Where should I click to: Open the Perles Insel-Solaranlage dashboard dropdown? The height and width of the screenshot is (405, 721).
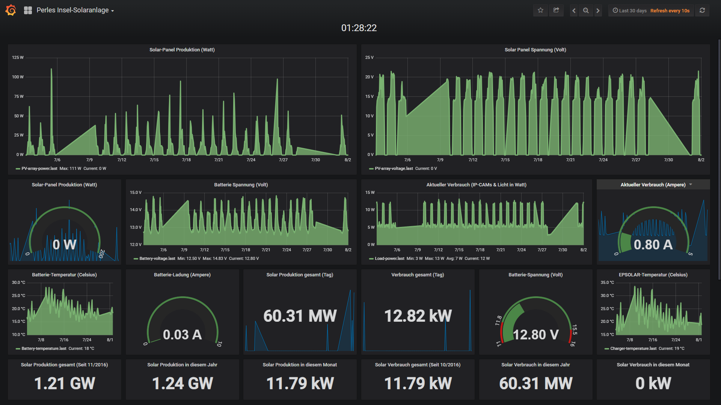click(x=75, y=10)
